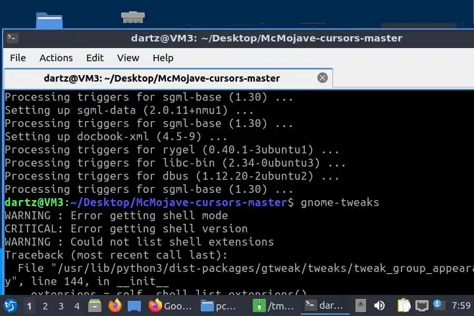
Task: Click the 'CRITICAL: Error getting shell version' line
Action: (126, 229)
